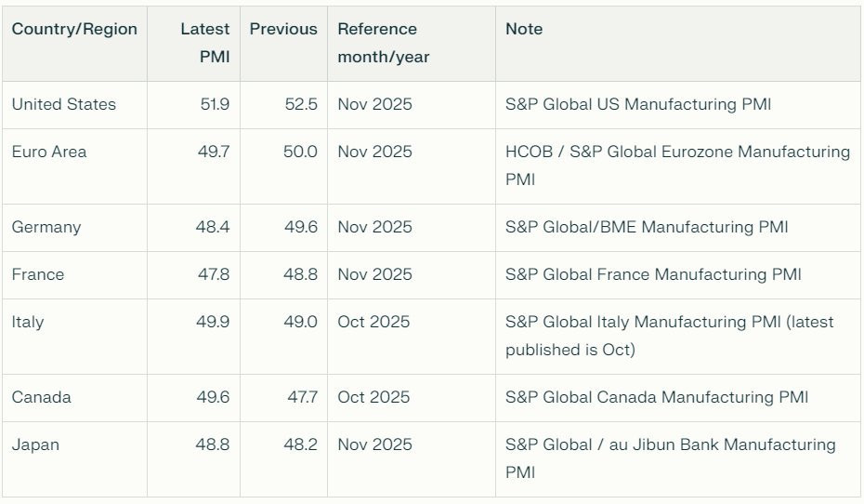The image size is (864, 504).
Task: Select the Euro Area country cell
Action: (x=49, y=152)
